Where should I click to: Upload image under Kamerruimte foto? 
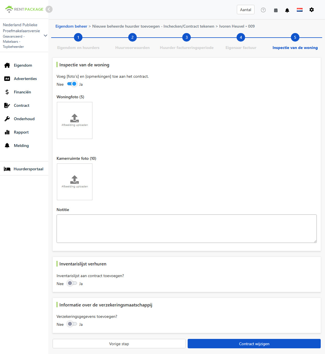pyautogui.click(x=74, y=182)
